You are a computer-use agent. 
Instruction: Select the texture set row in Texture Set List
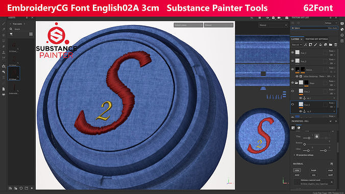314,28
